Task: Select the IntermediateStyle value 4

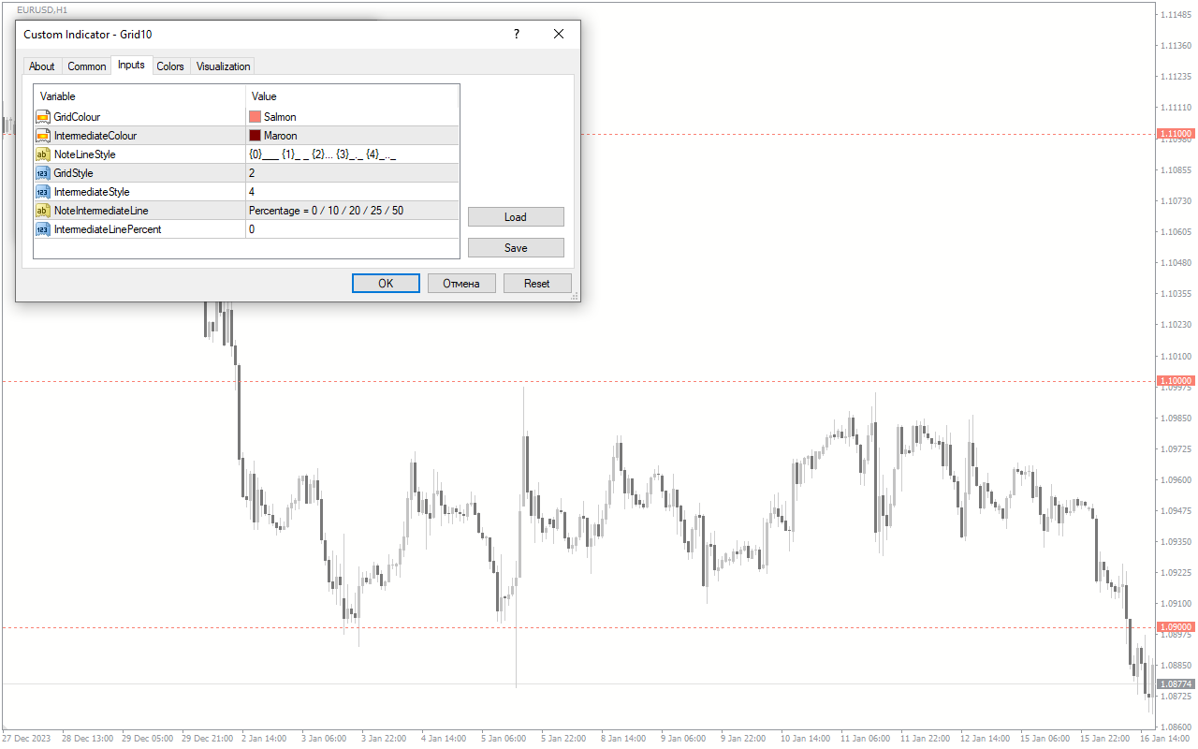Action: [x=353, y=192]
